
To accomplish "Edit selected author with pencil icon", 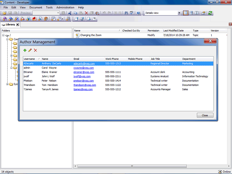I will click(30, 50).
